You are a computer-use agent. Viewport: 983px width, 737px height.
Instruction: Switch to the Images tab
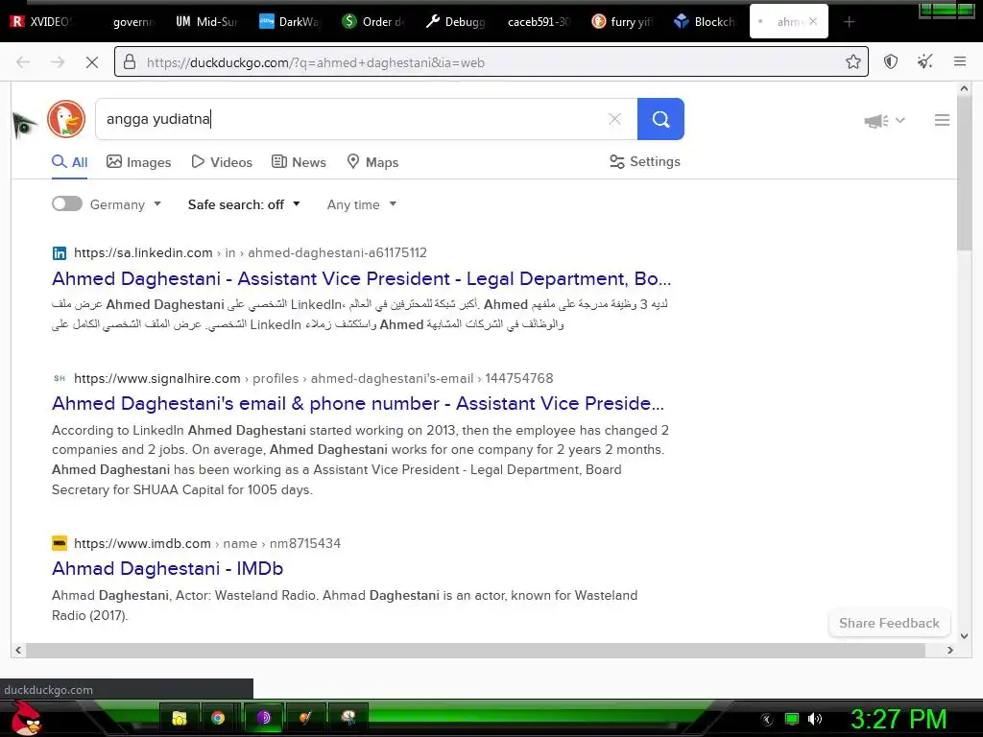(138, 162)
